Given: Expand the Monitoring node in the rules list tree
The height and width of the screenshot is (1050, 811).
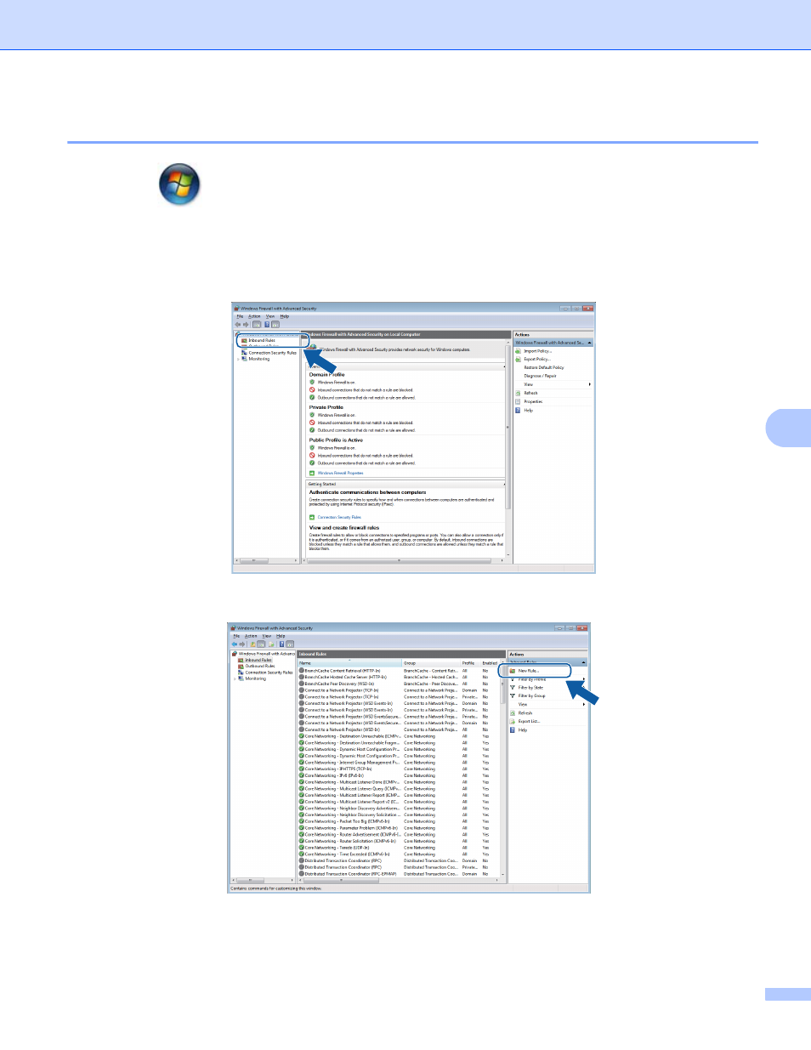Looking at the screenshot, I should [x=235, y=678].
